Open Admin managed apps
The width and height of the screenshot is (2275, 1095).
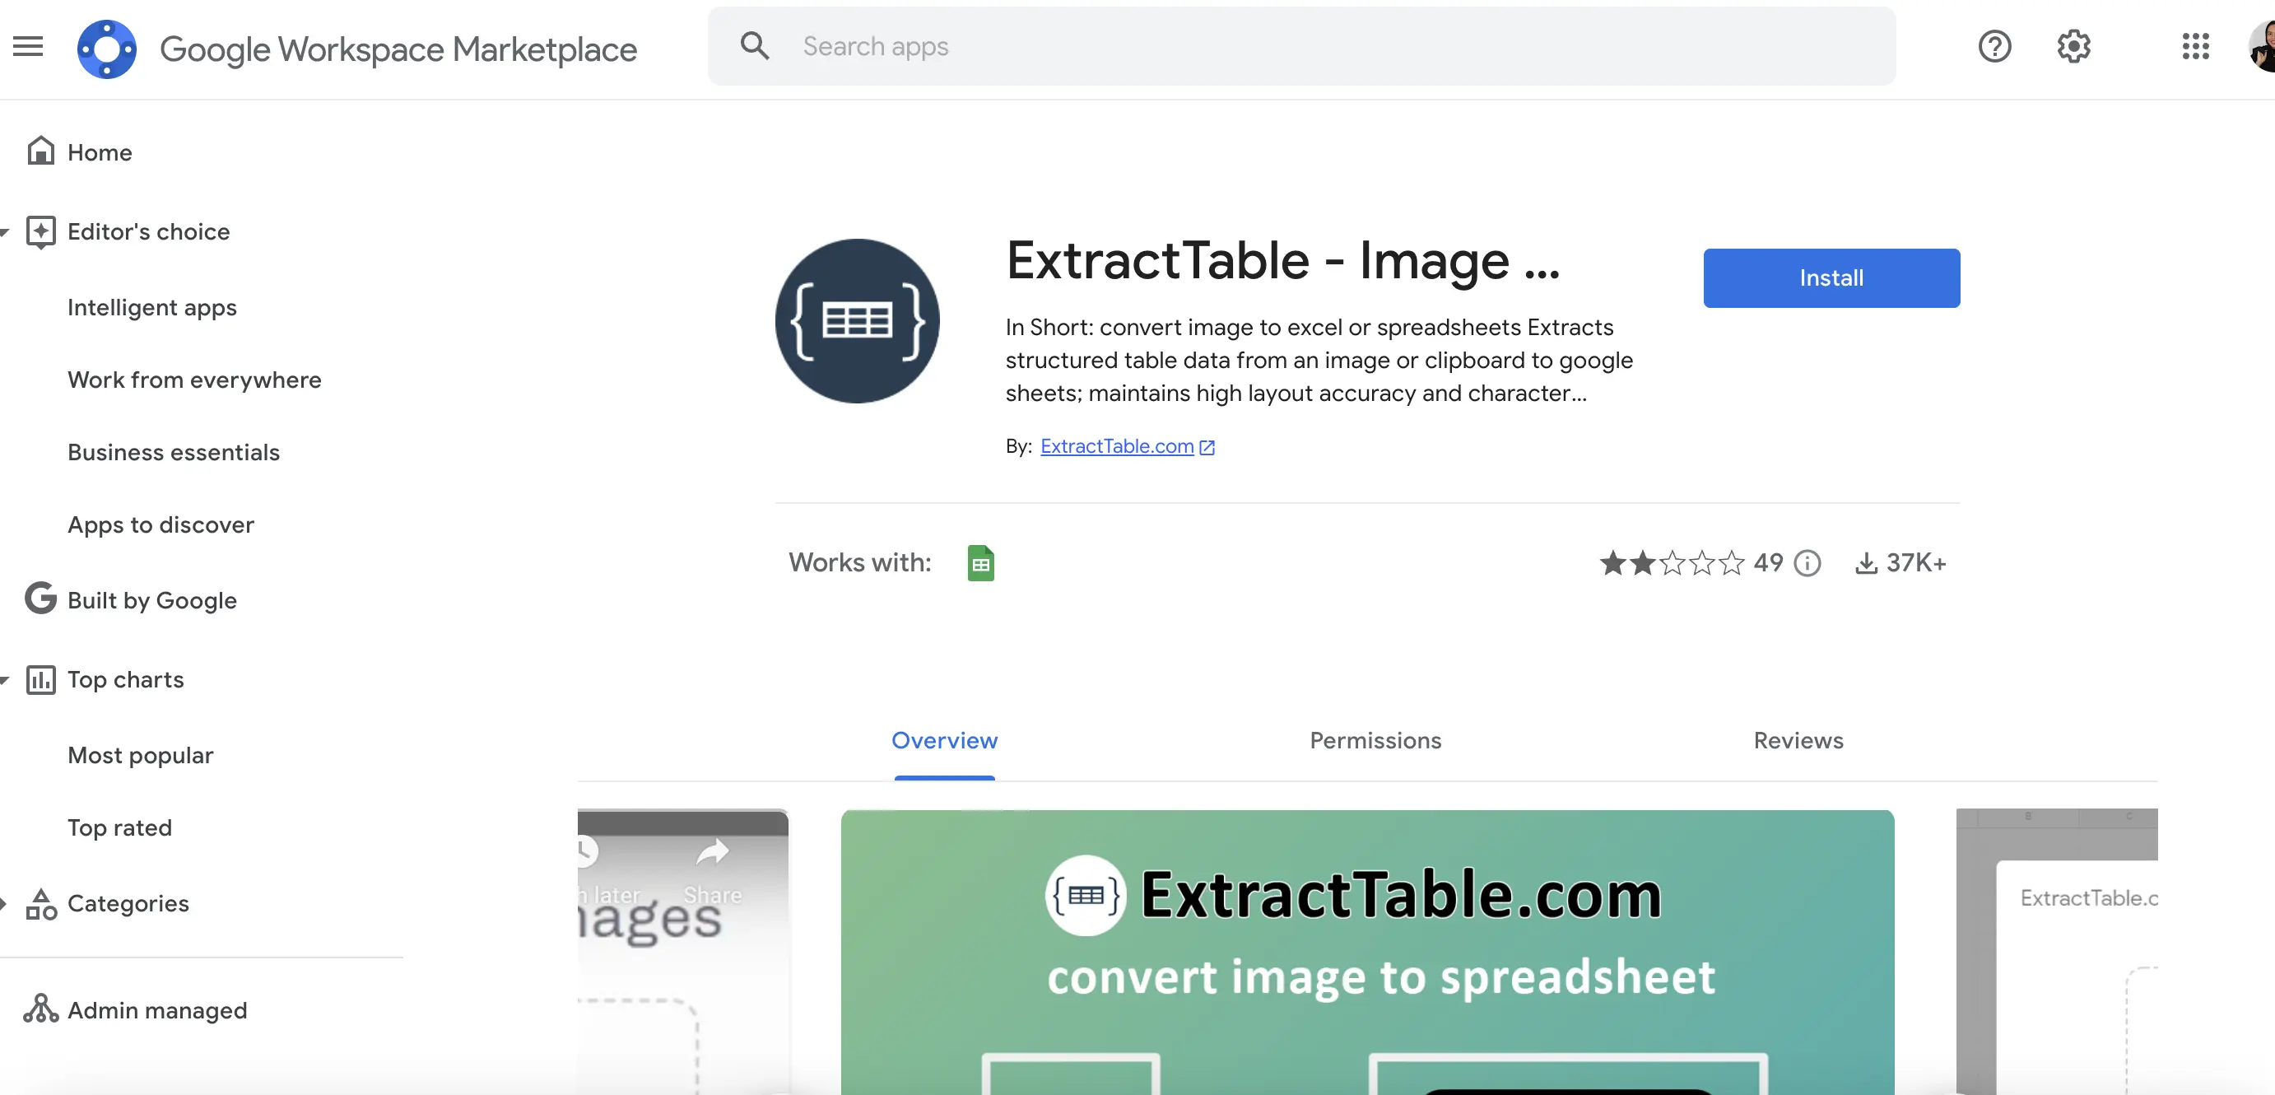tap(157, 1010)
